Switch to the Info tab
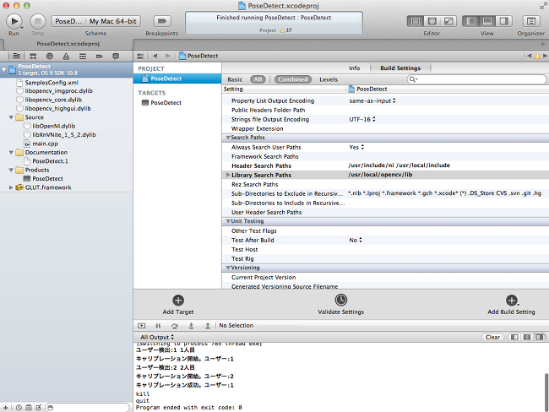549x412 pixels. pyautogui.click(x=354, y=68)
